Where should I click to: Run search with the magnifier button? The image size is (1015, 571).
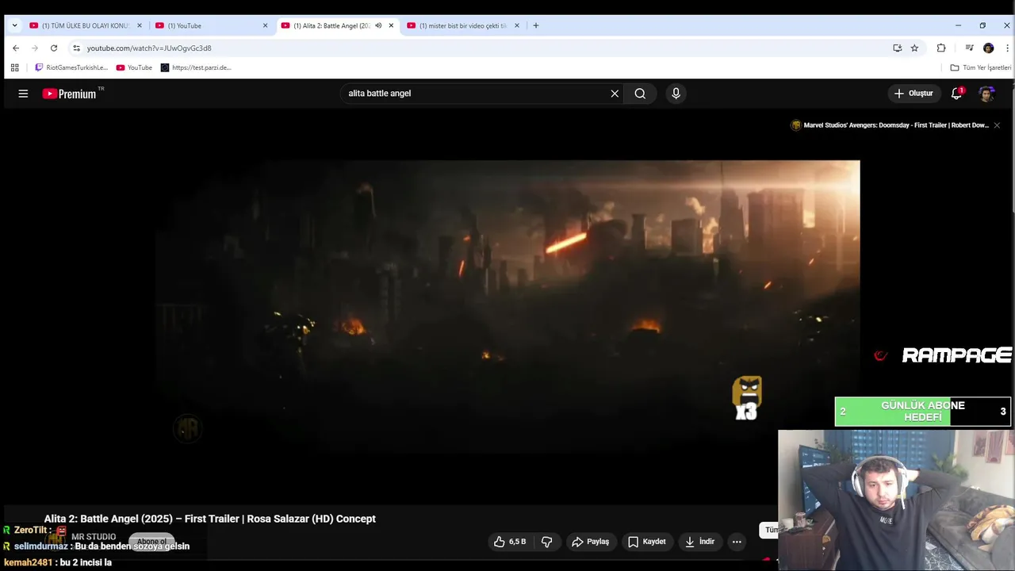640,94
